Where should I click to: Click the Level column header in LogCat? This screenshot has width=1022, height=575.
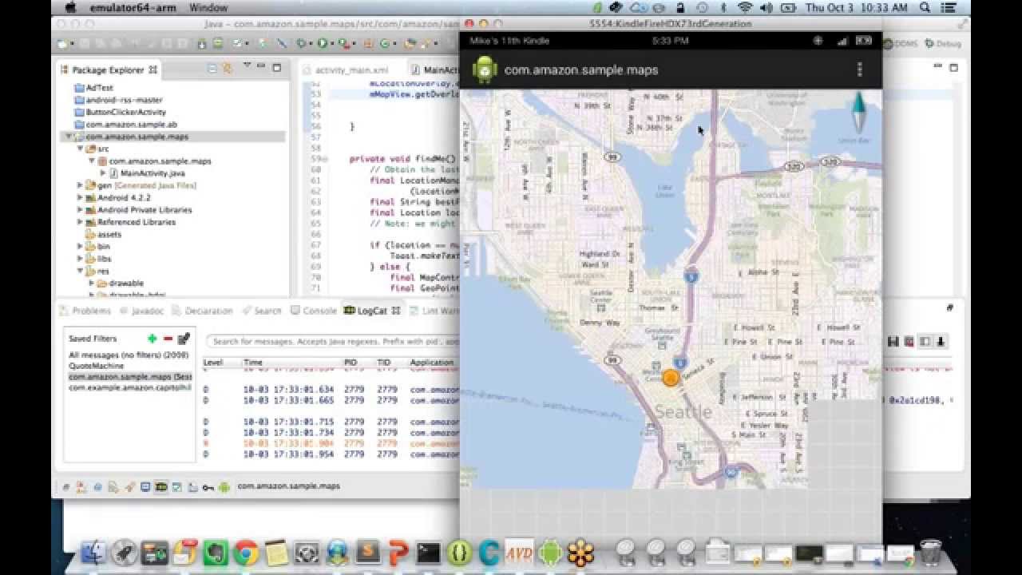click(213, 363)
